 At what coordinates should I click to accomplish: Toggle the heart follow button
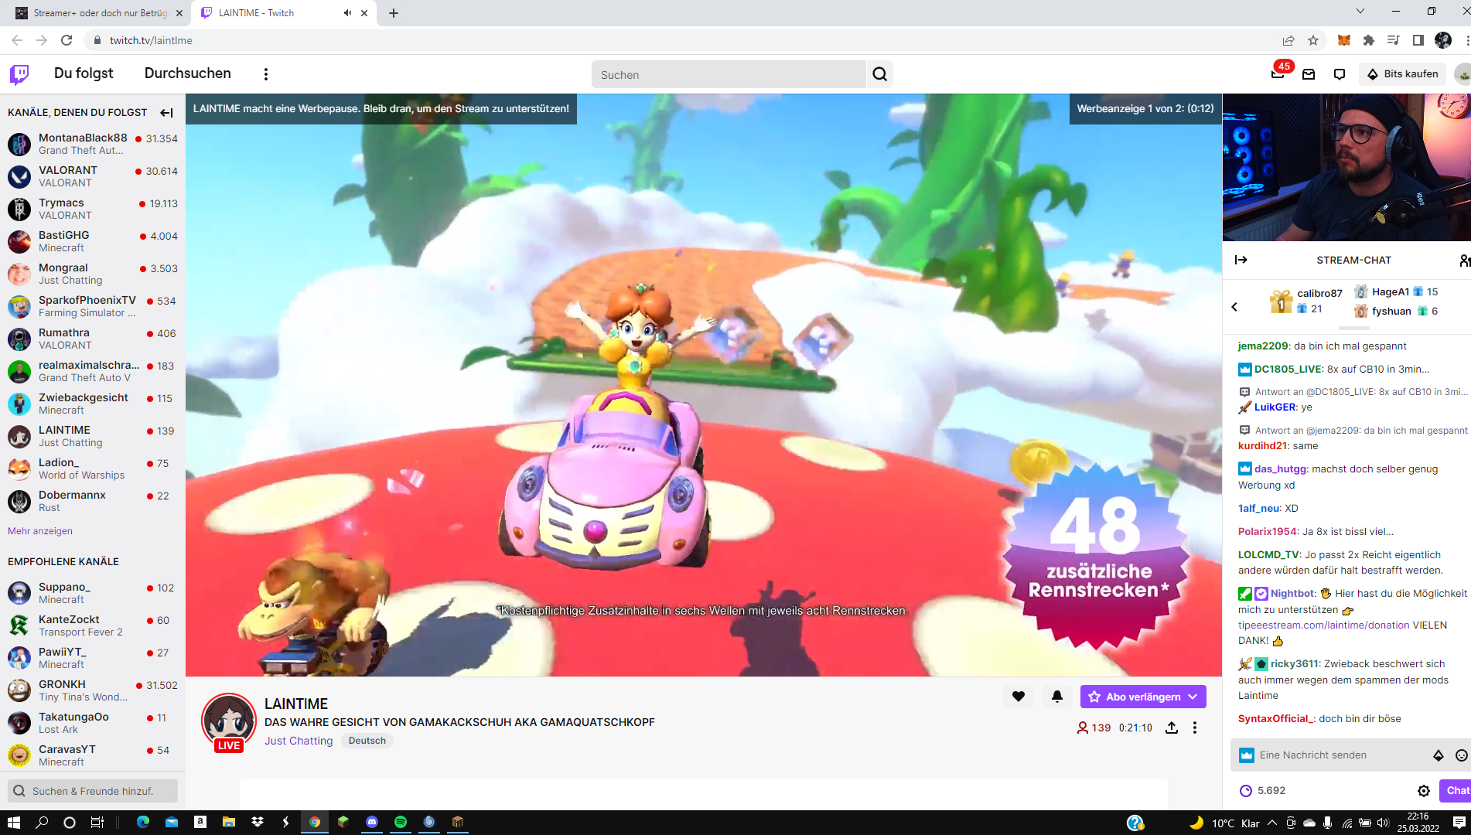tap(1019, 697)
